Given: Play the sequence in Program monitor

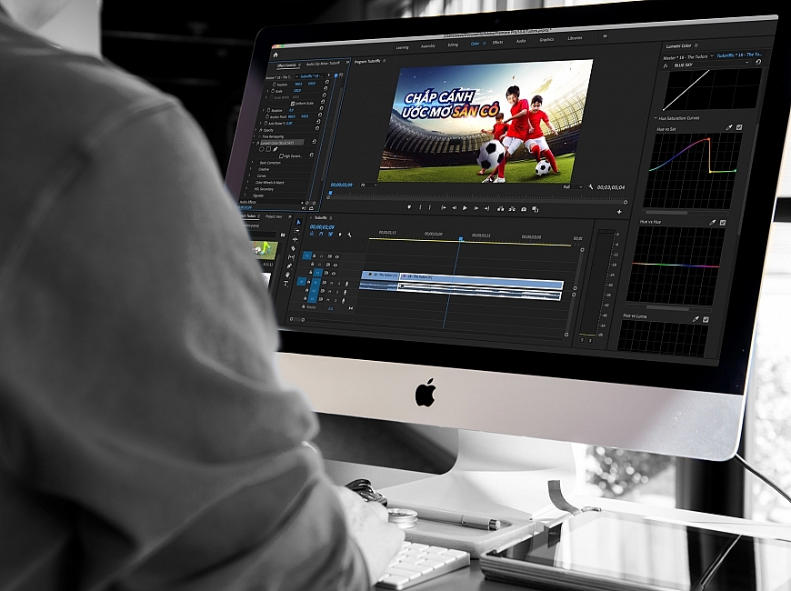Looking at the screenshot, I should click(465, 208).
